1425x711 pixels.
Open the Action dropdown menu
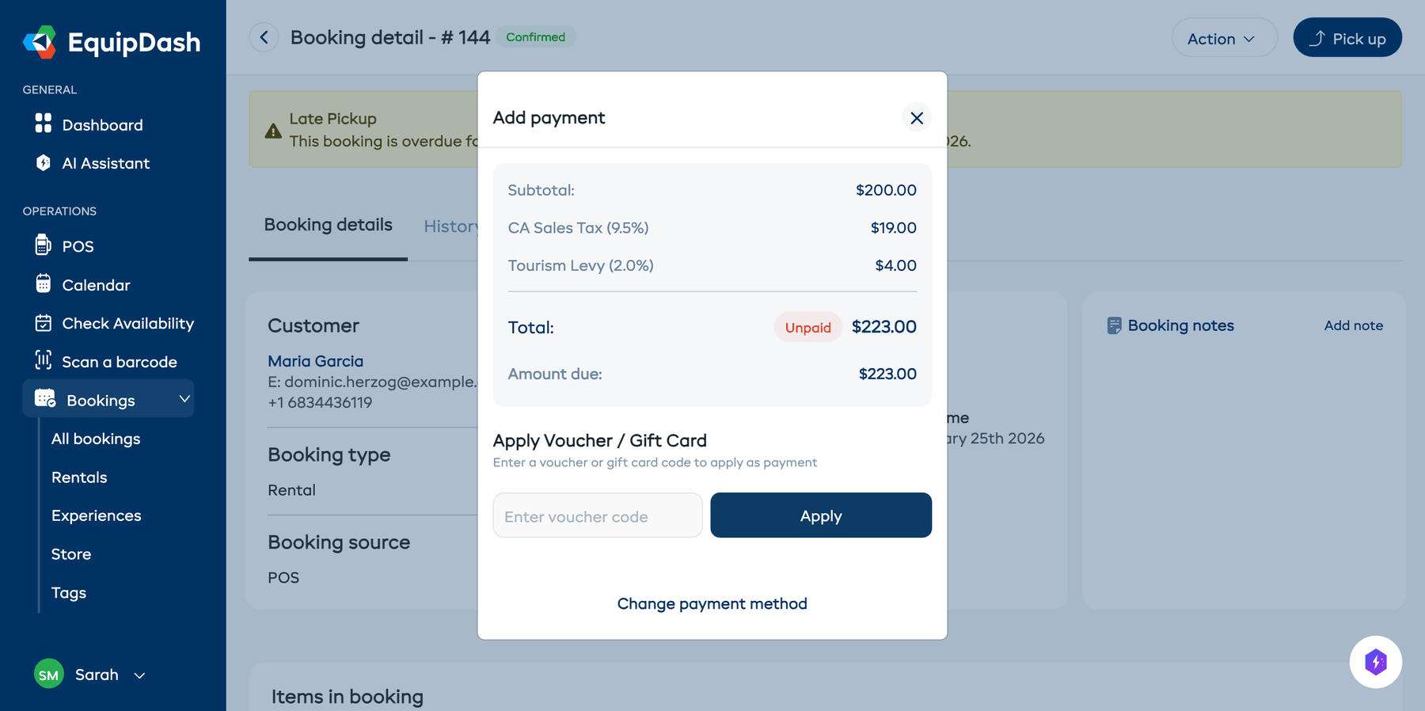pos(1224,37)
